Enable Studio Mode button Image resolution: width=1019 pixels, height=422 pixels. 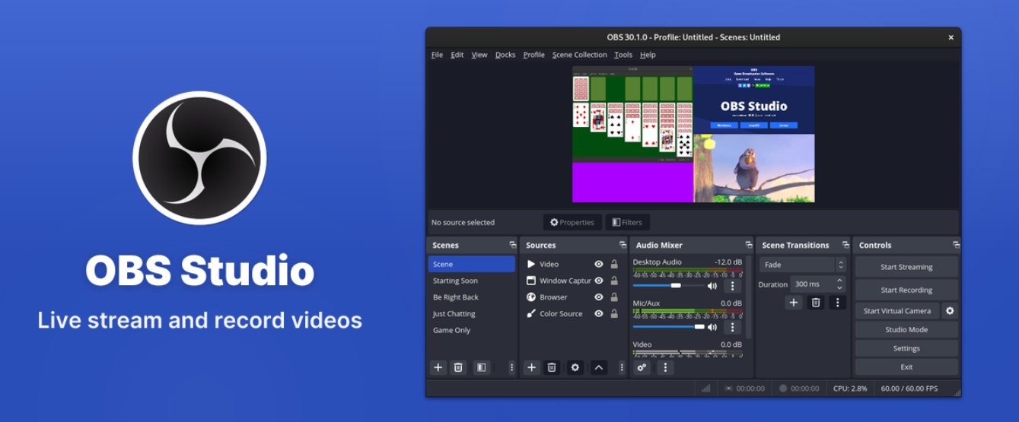click(906, 329)
